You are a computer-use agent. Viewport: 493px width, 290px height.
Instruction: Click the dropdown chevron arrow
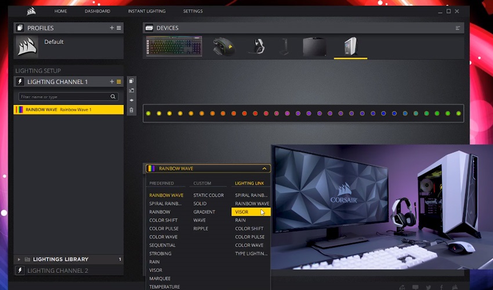pos(264,168)
